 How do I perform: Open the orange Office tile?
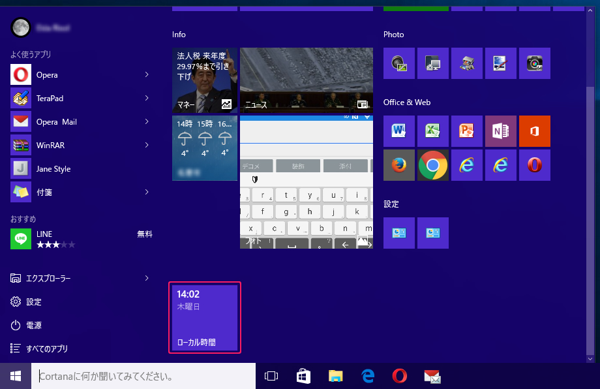(535, 131)
